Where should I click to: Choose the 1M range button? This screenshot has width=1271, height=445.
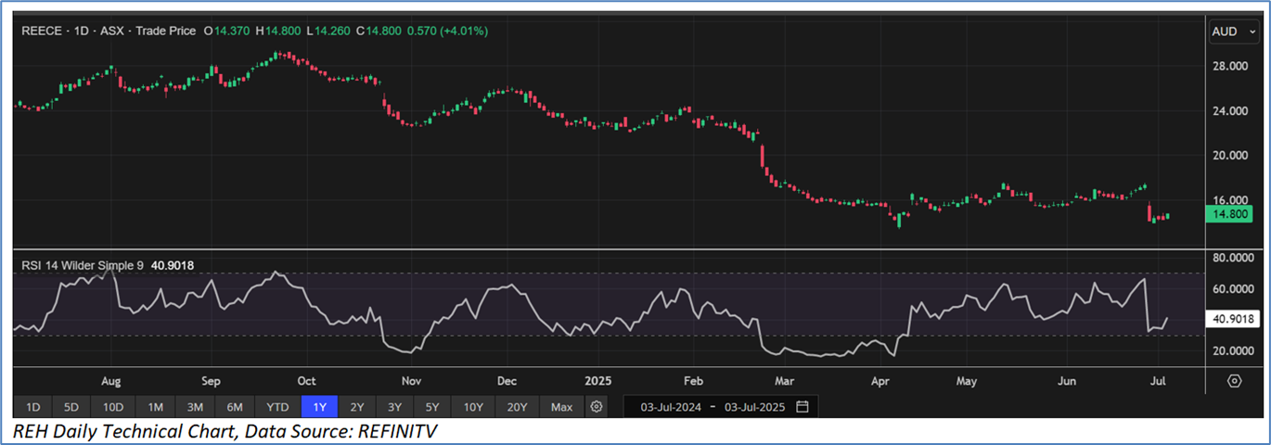[x=156, y=407]
